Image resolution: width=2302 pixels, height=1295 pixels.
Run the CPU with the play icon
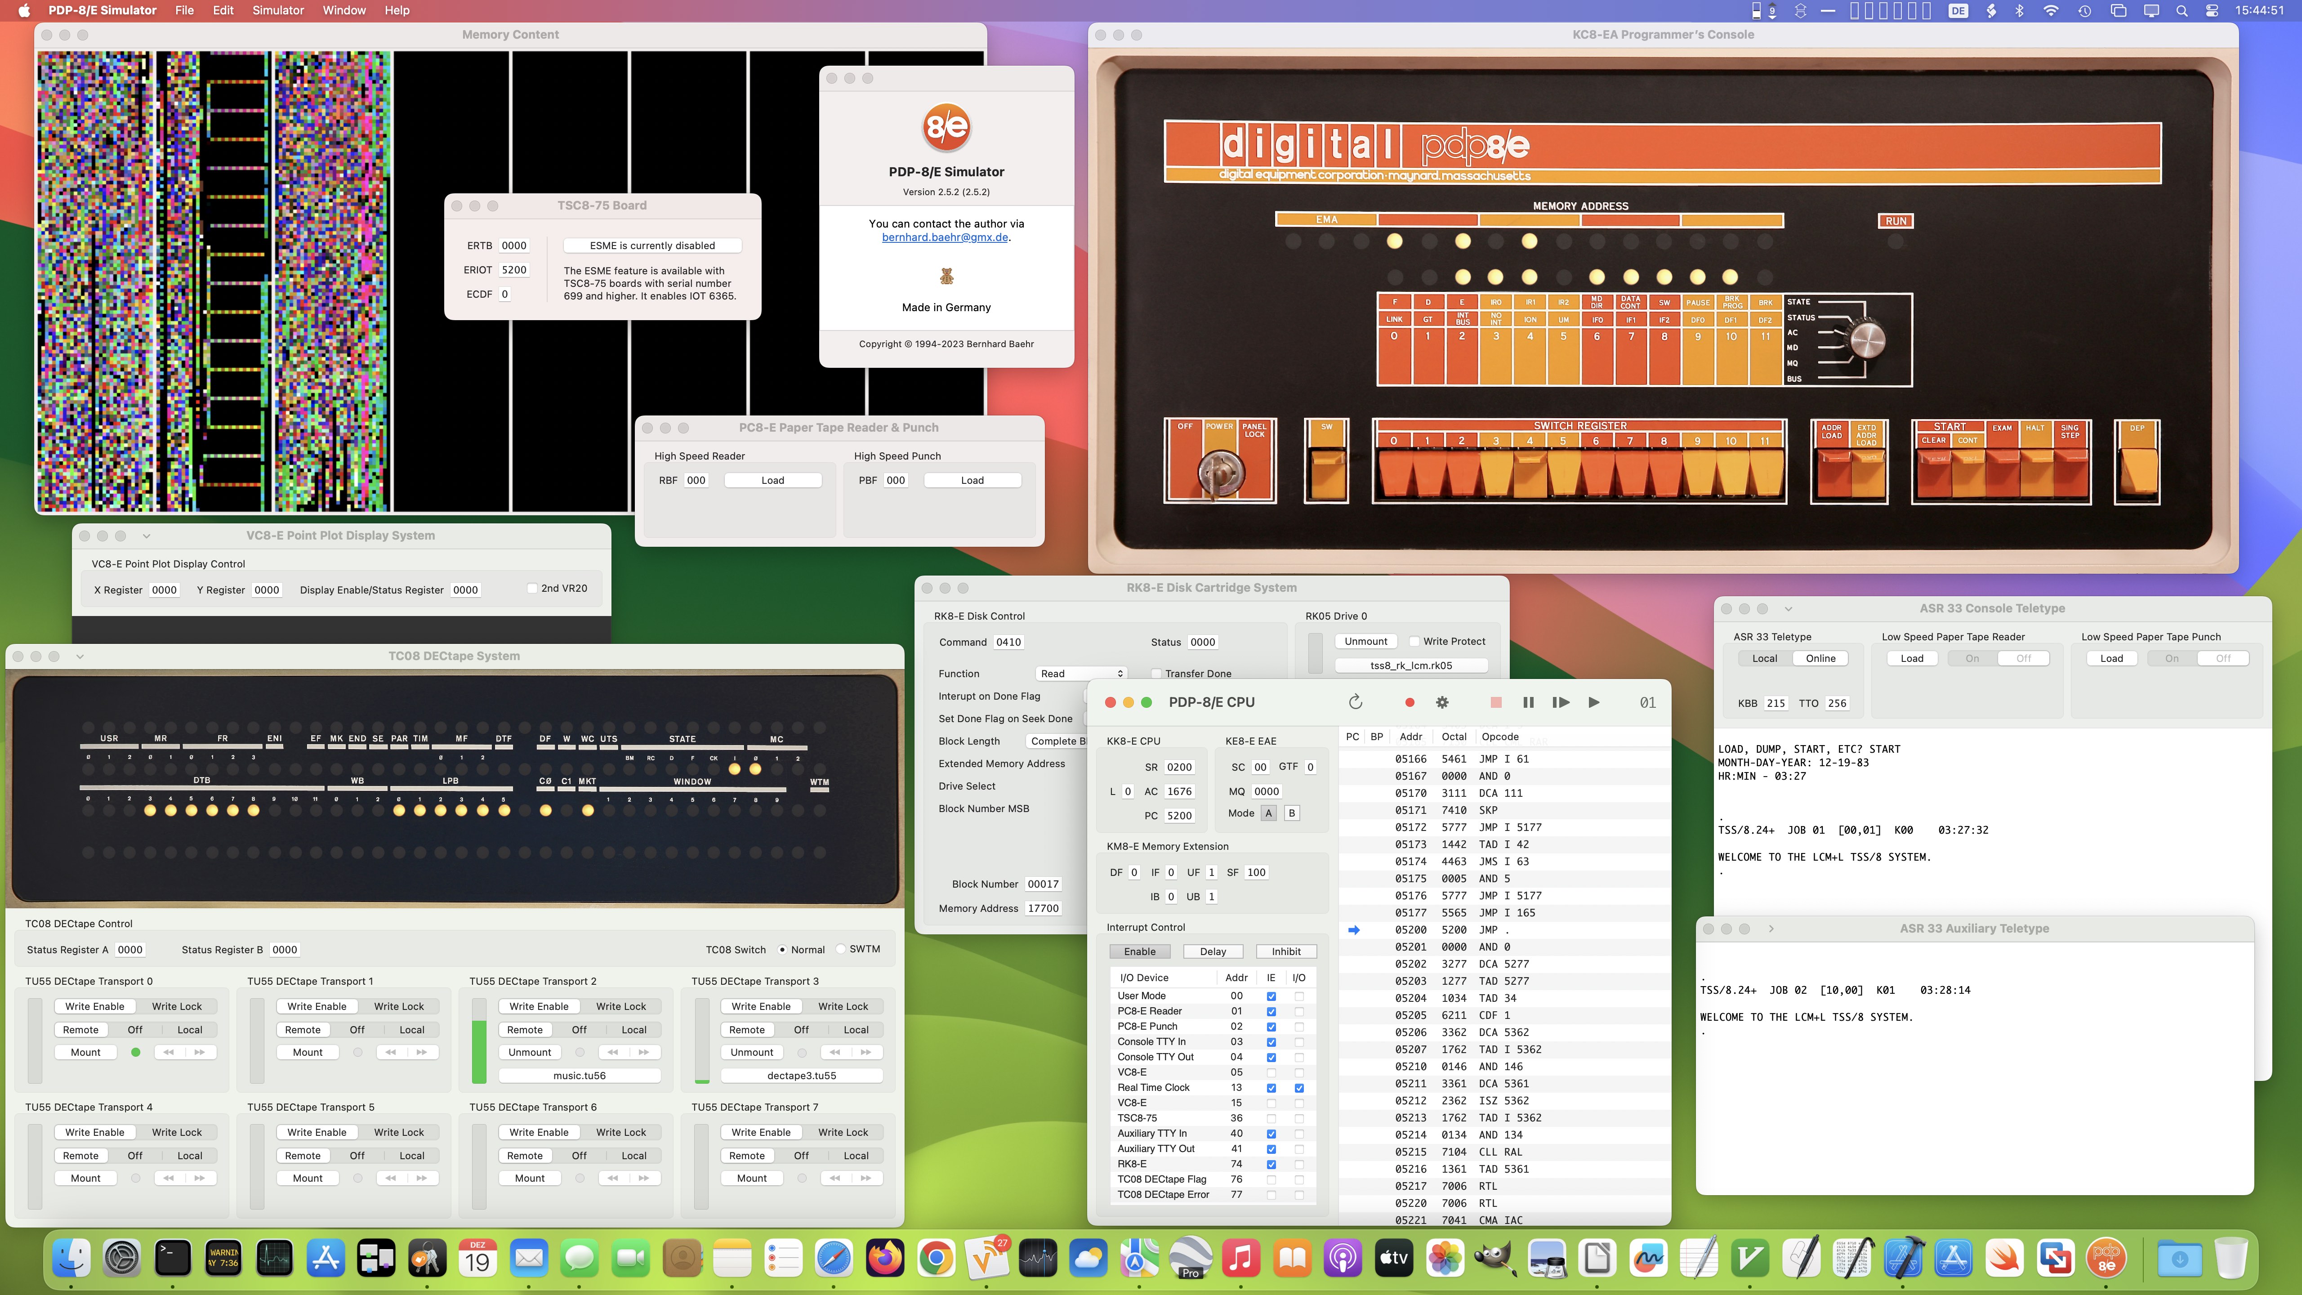(x=1594, y=702)
